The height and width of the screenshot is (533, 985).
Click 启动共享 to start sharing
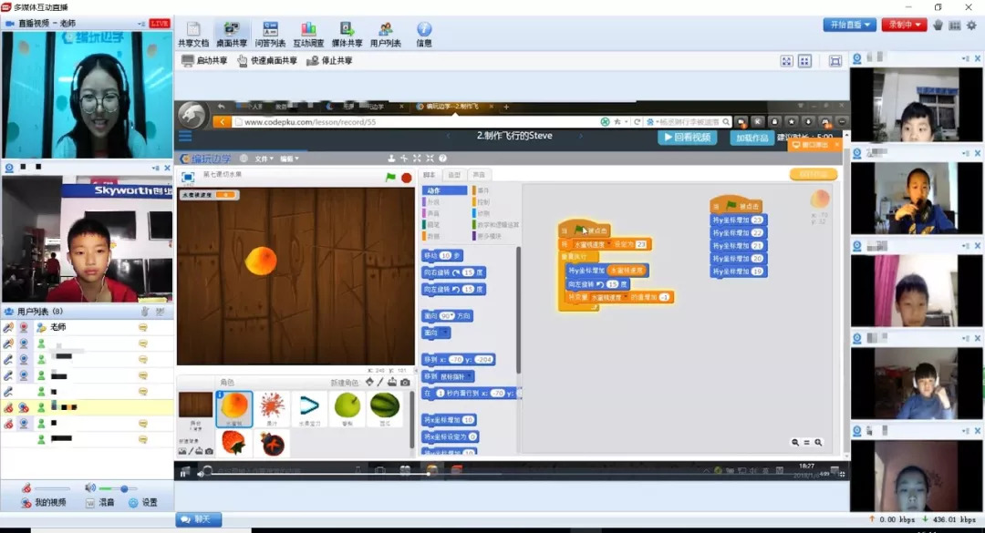pyautogui.click(x=202, y=61)
